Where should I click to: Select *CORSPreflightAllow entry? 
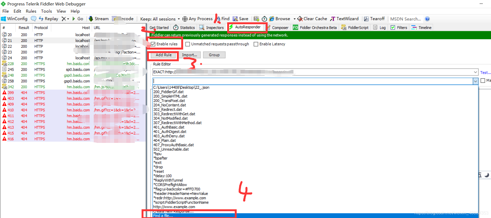(170, 185)
